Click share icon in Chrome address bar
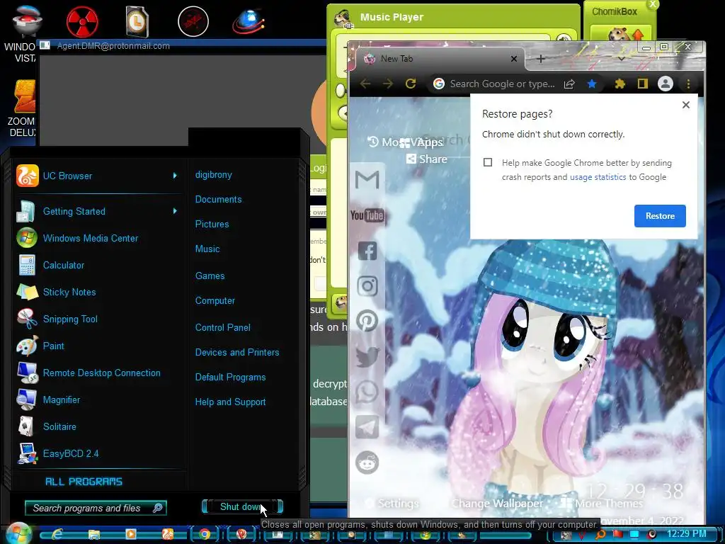This screenshot has height=544, width=725. coord(569,84)
